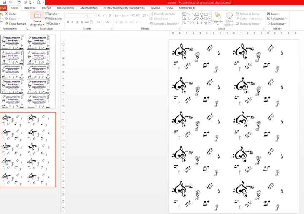Switch to the INSERTAR tab
Screen dimensions: 304x214
tap(30, 8)
